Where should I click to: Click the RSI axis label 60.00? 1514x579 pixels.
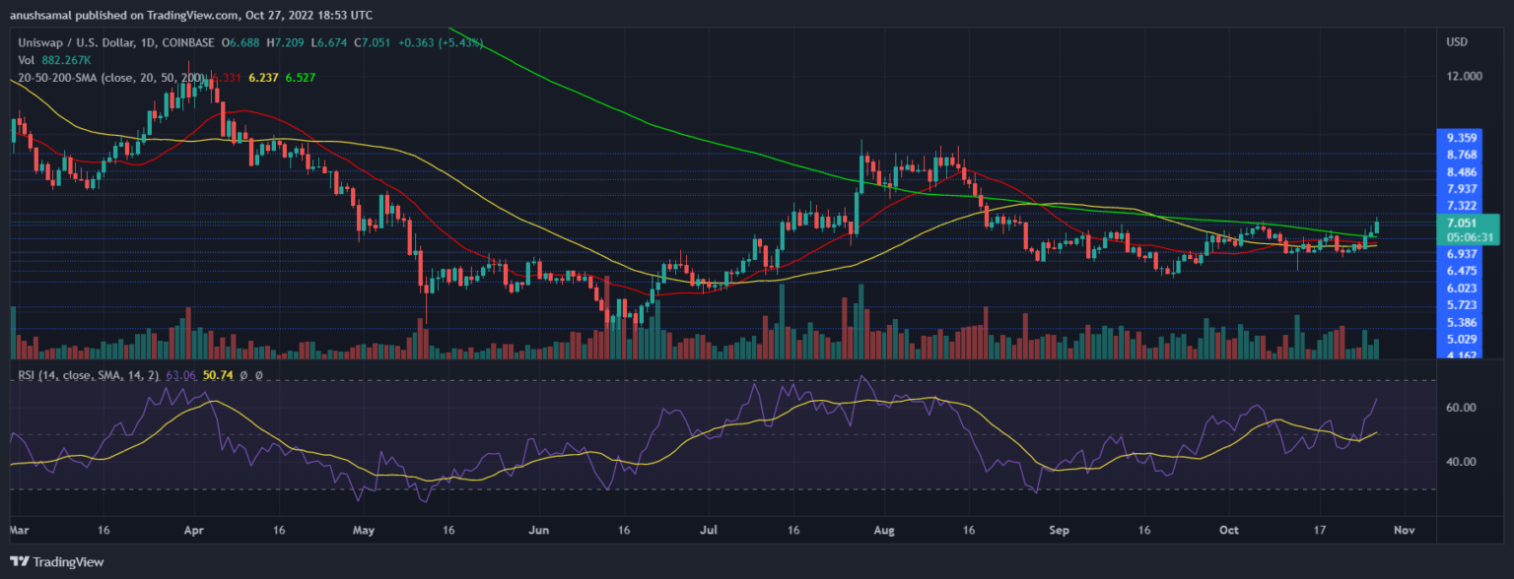[x=1461, y=408]
